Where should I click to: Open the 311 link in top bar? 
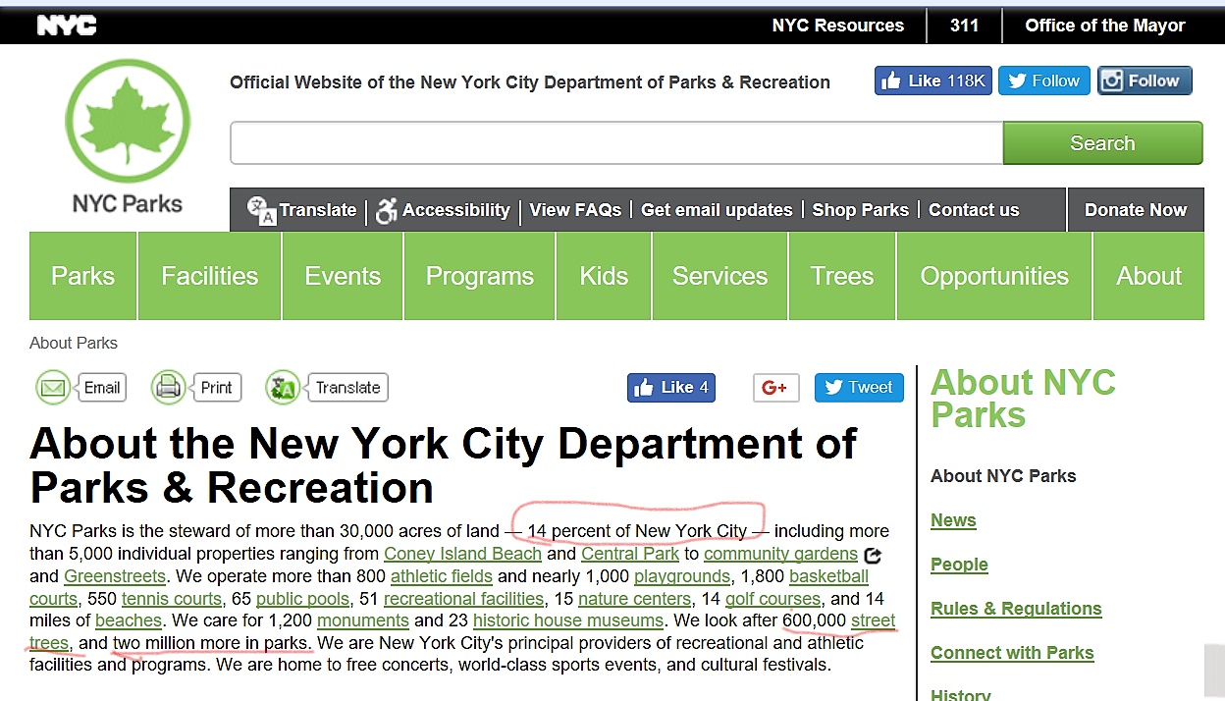click(x=964, y=26)
